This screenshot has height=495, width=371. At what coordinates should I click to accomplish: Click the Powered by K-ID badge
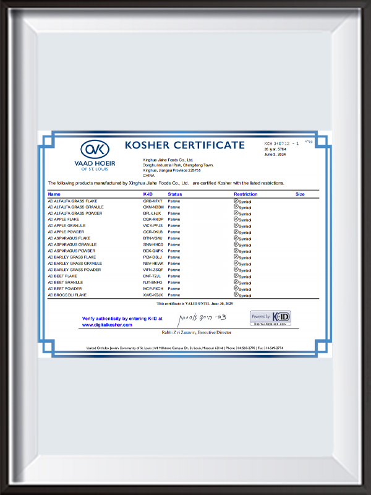point(270,318)
